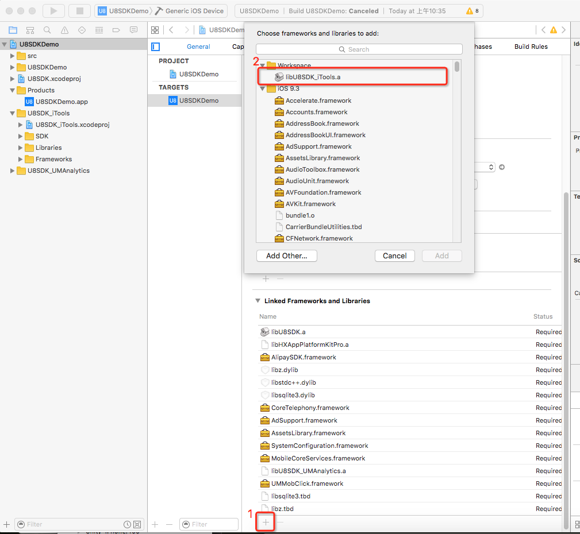Click the Add Other... button
Image resolution: width=580 pixels, height=534 pixels.
pyautogui.click(x=287, y=256)
